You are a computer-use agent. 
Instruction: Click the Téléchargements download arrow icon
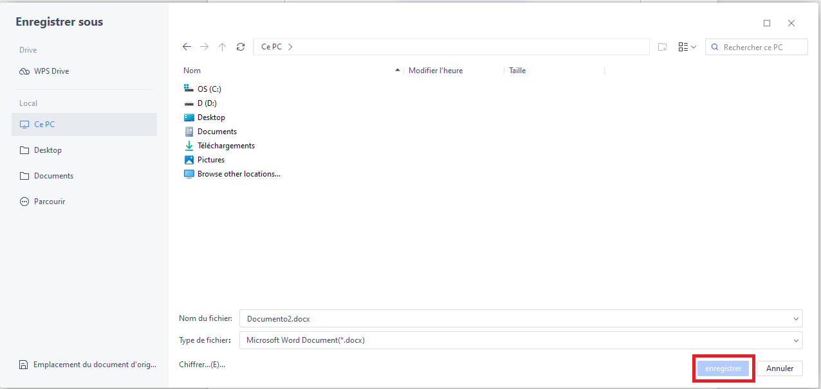(189, 146)
